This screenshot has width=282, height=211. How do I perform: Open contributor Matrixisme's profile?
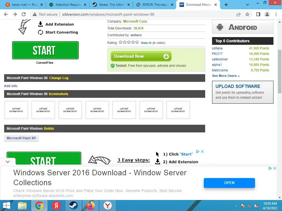[x=220, y=70]
